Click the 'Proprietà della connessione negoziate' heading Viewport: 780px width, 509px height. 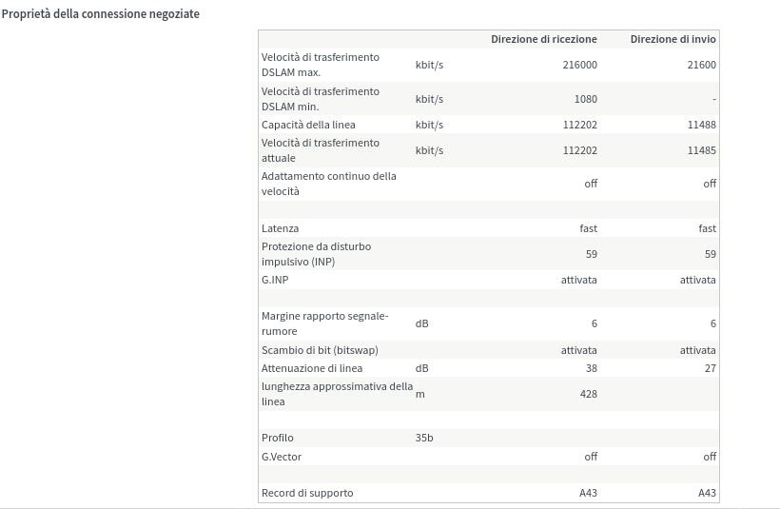[101, 14]
